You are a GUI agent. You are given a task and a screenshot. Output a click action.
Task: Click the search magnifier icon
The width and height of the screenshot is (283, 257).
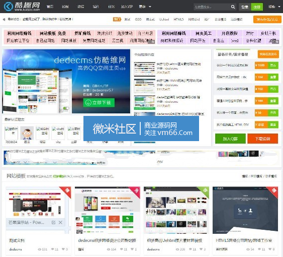(233, 7)
